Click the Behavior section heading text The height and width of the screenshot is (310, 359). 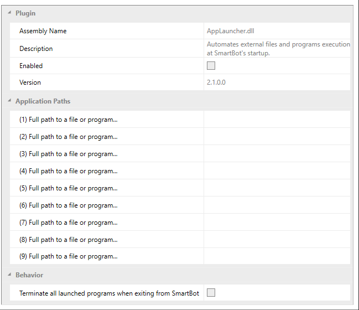[x=29, y=275]
